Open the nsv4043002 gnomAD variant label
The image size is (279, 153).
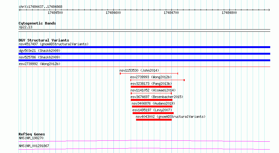pos(171,117)
